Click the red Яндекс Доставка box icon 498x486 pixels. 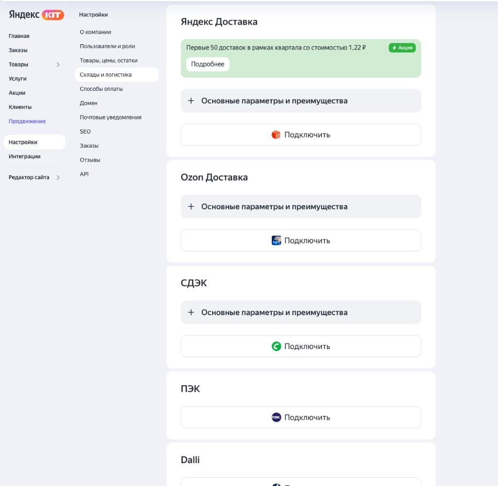tap(276, 135)
